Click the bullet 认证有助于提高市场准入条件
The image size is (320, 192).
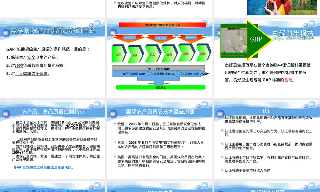coord(247,170)
